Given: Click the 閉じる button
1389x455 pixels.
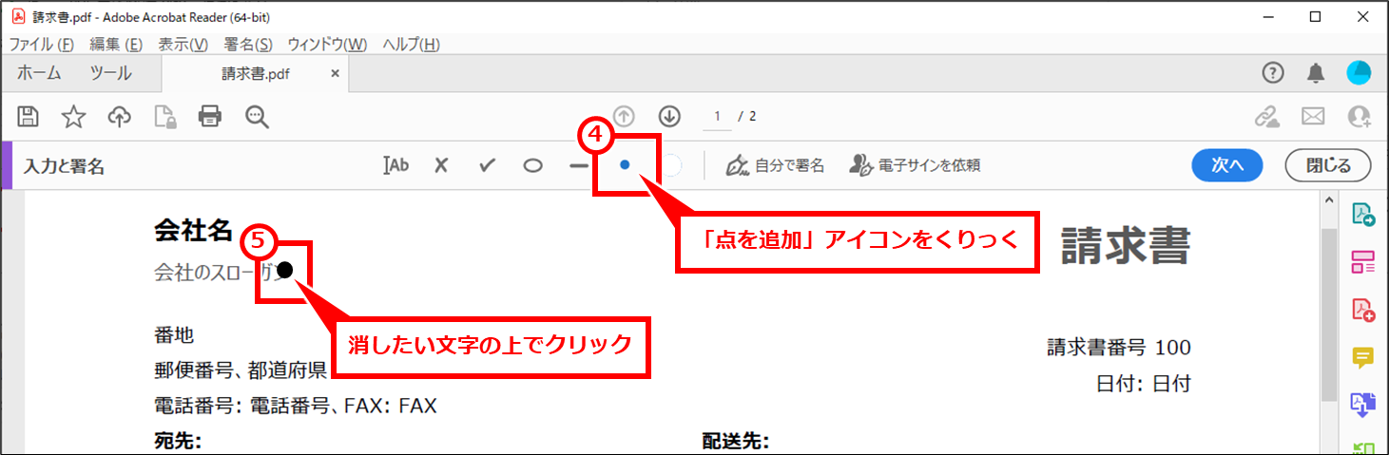Looking at the screenshot, I should 1328,165.
